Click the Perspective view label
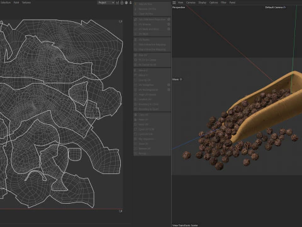This screenshot has height=227, width=302. (179, 8)
